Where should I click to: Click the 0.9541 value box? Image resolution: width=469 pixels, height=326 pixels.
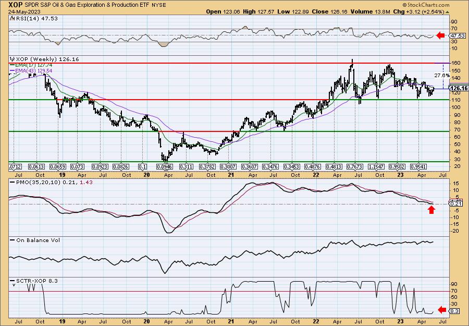[418, 166]
